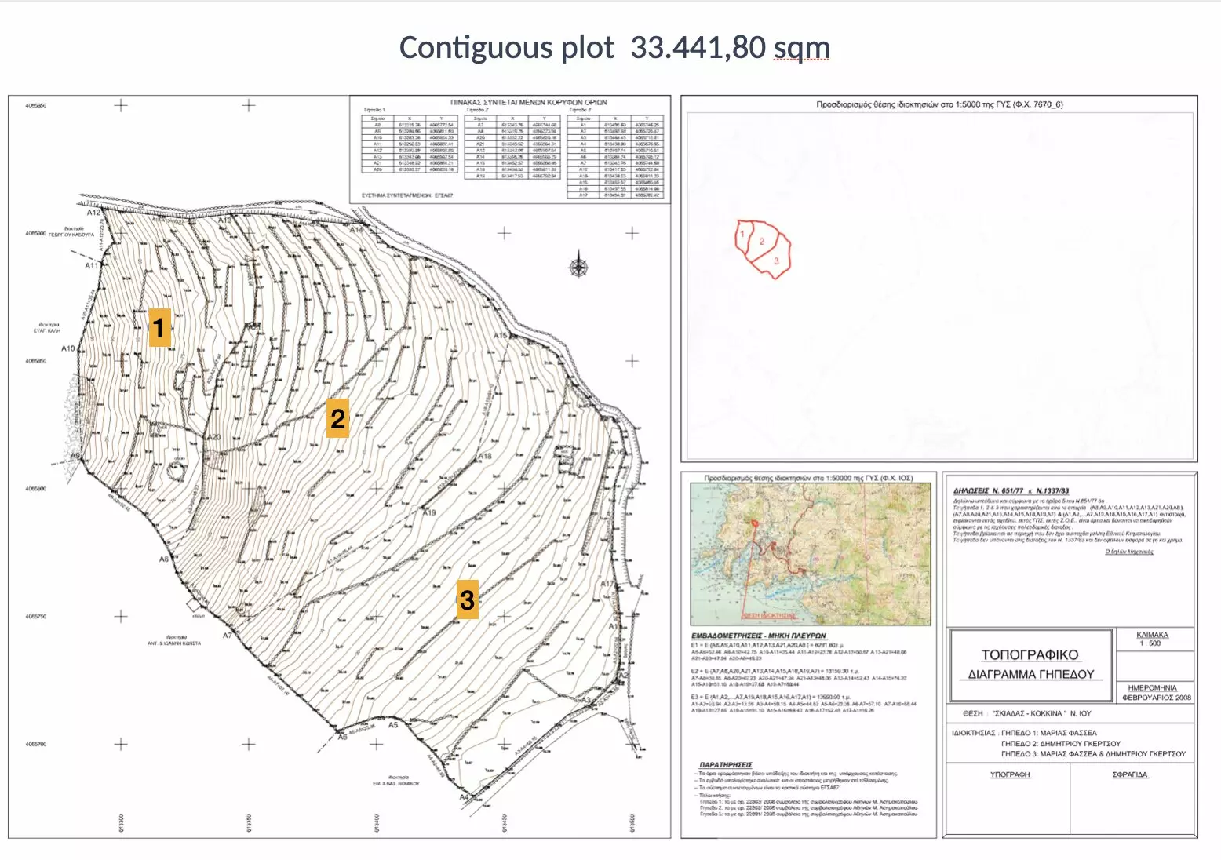Click the underlined word sqm in the title
Image resolution: width=1221 pixels, height=860 pixels.
tap(801, 48)
